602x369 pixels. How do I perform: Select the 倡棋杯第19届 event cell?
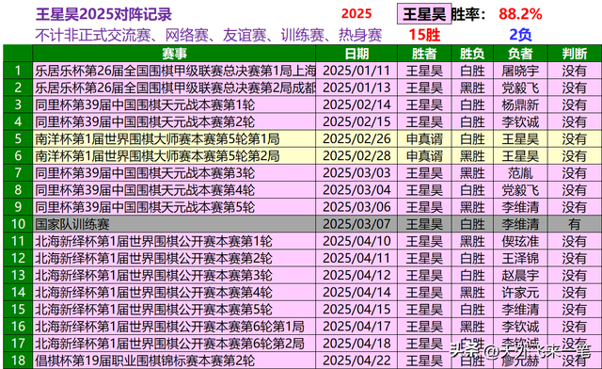[x=174, y=361]
